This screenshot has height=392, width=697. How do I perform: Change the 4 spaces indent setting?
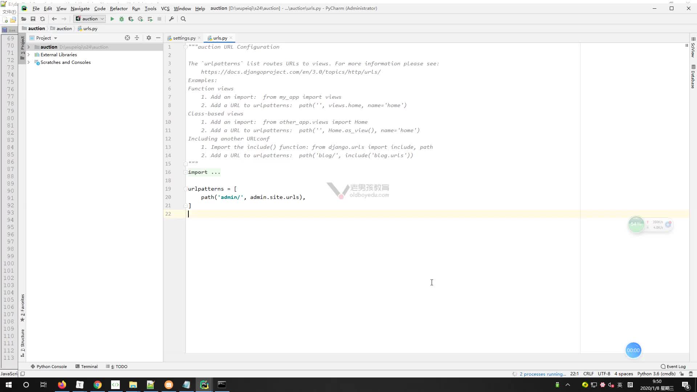click(624, 374)
